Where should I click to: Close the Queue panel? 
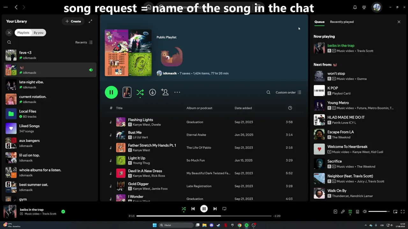(399, 22)
